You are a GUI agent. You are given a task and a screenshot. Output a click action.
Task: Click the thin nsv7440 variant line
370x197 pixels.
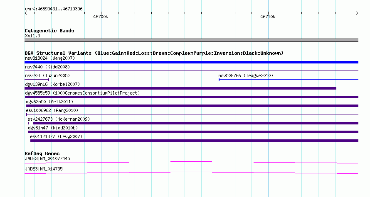pyautogui.click(x=191, y=71)
